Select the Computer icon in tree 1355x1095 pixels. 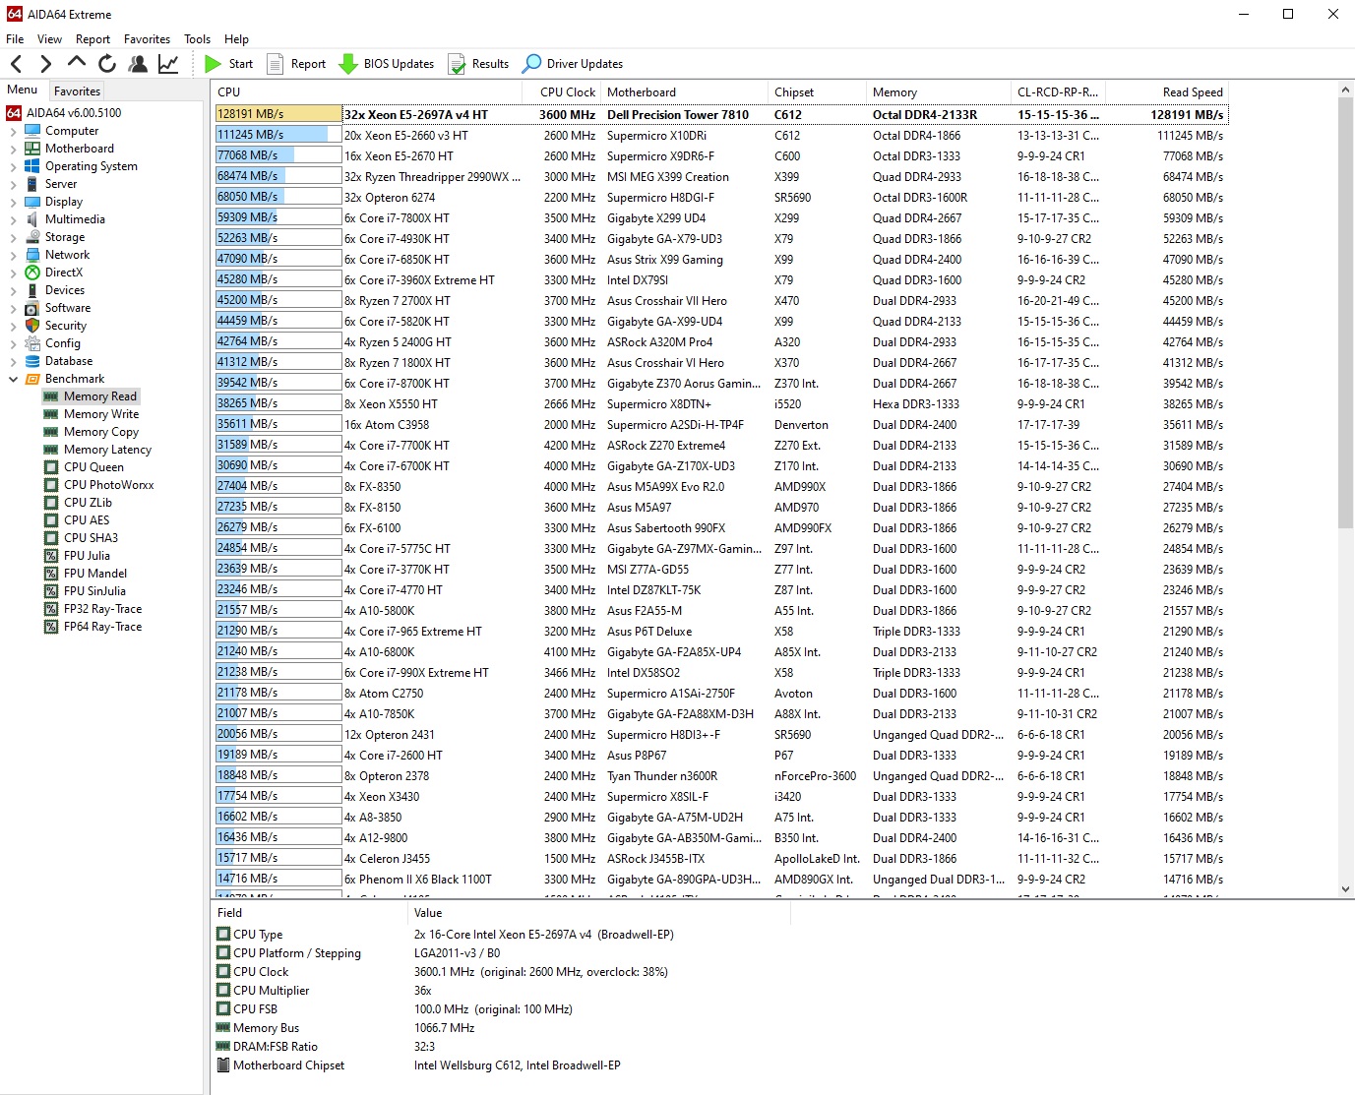[32, 131]
